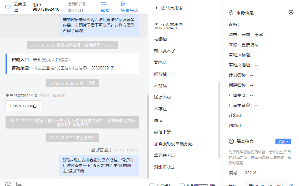Choose the 微信上发 quick phrase
This screenshot has width=299, height=186.
pos(163,132)
